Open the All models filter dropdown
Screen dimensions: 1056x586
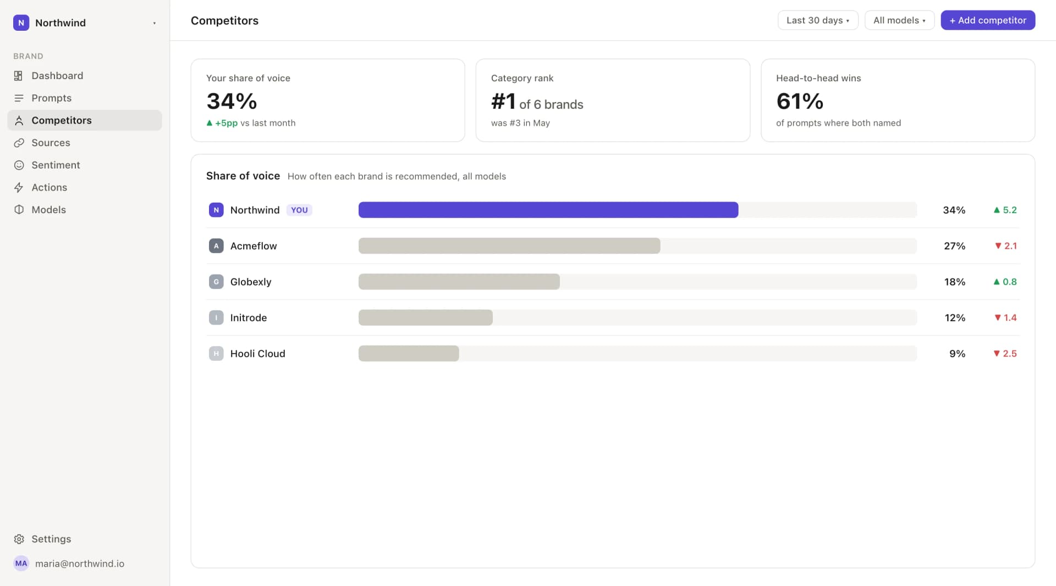pos(899,20)
